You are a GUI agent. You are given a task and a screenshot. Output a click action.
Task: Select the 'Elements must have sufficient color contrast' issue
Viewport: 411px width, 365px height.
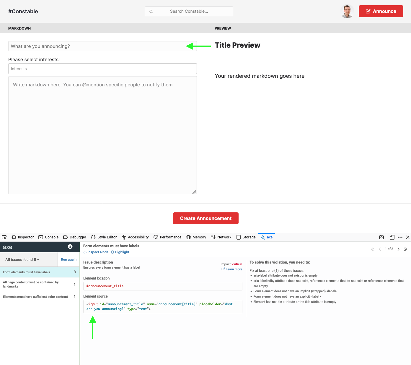click(x=35, y=297)
